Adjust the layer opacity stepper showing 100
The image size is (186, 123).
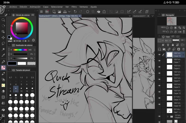(x=185, y=40)
